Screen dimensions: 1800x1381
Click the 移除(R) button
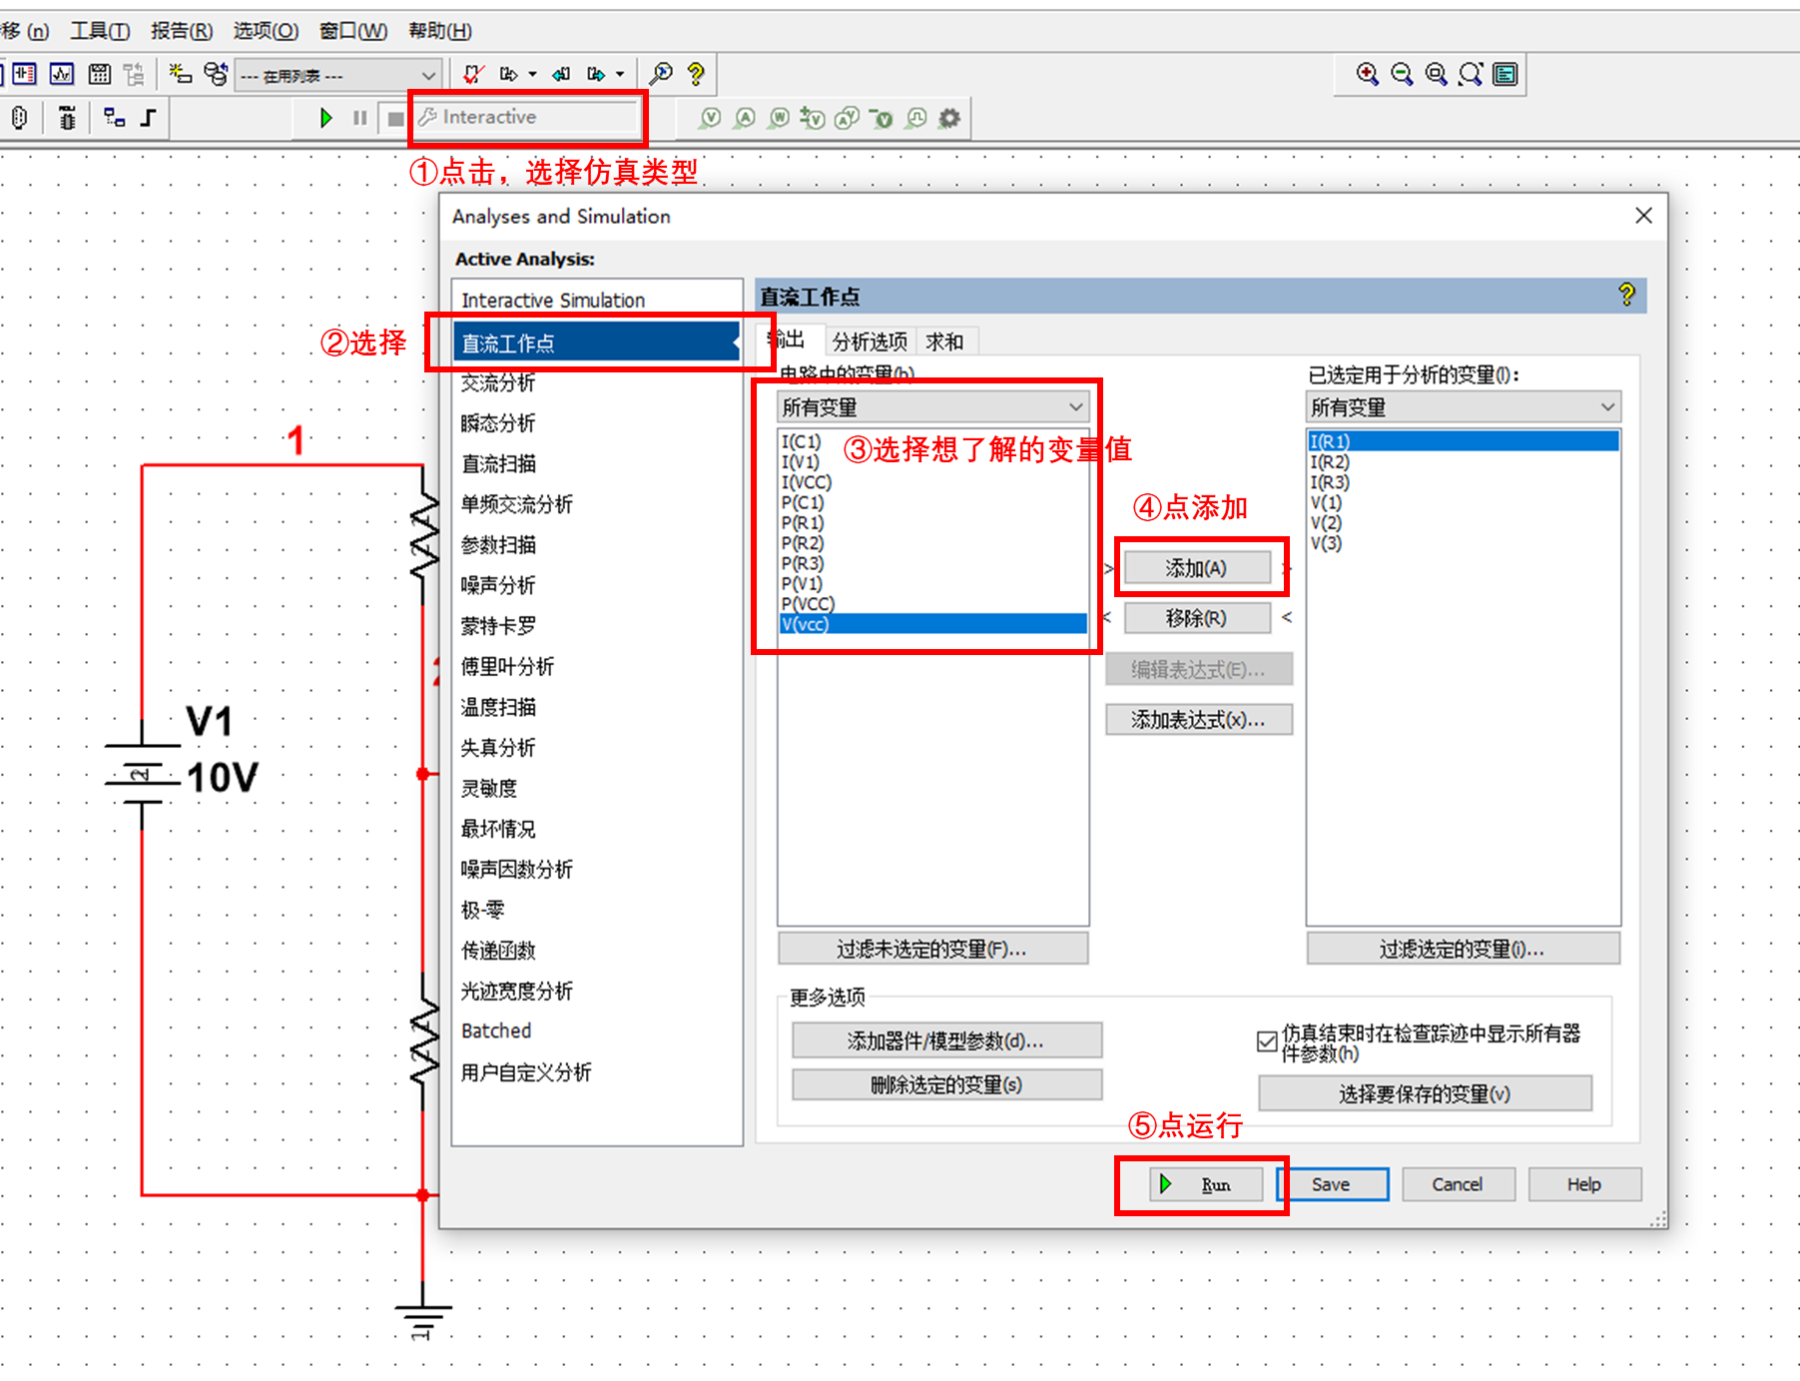pos(1196,618)
